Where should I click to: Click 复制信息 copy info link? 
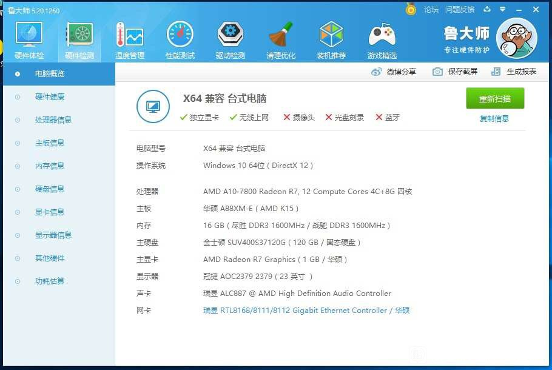click(x=494, y=119)
